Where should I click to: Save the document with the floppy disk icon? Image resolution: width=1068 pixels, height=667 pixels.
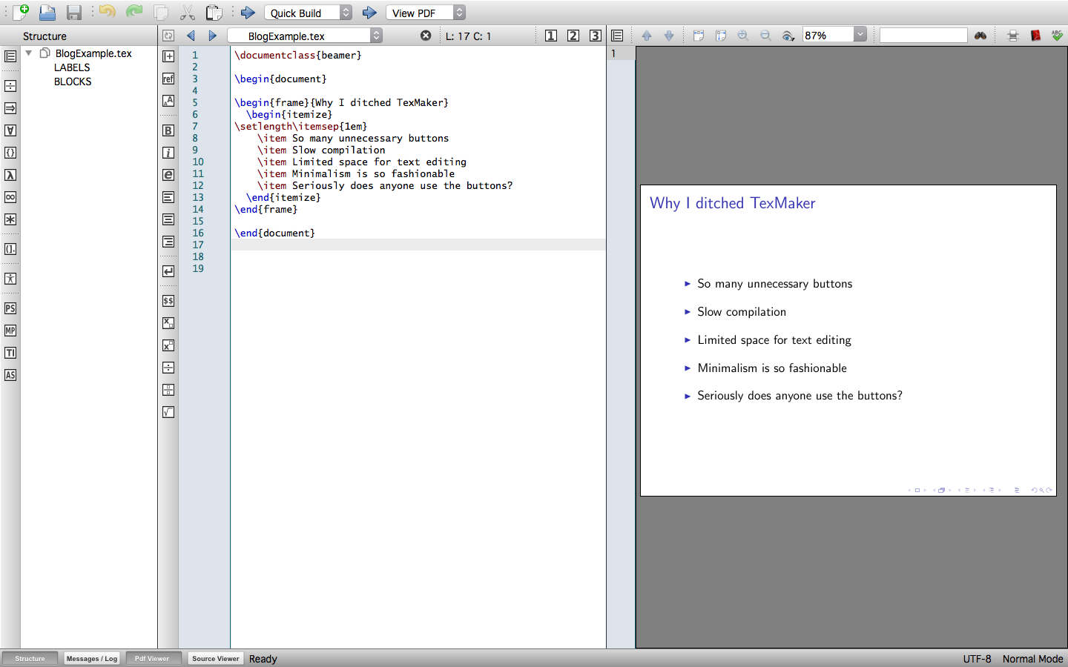tap(74, 12)
